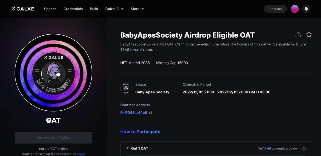Open the notifications bell
Screen dimensions: 321x156
click(306, 9)
